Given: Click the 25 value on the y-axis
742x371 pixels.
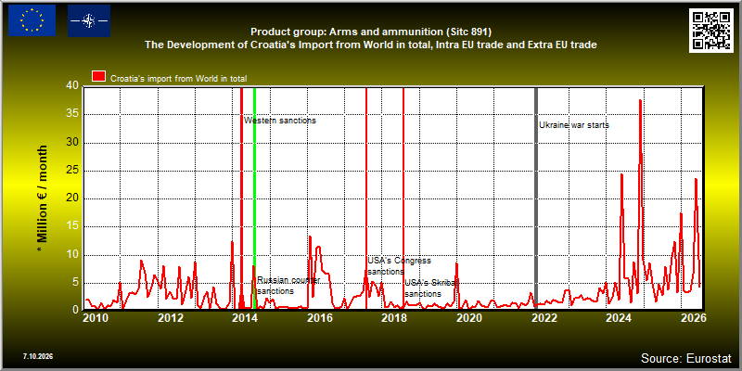Looking at the screenshot, I should pyautogui.click(x=72, y=171).
